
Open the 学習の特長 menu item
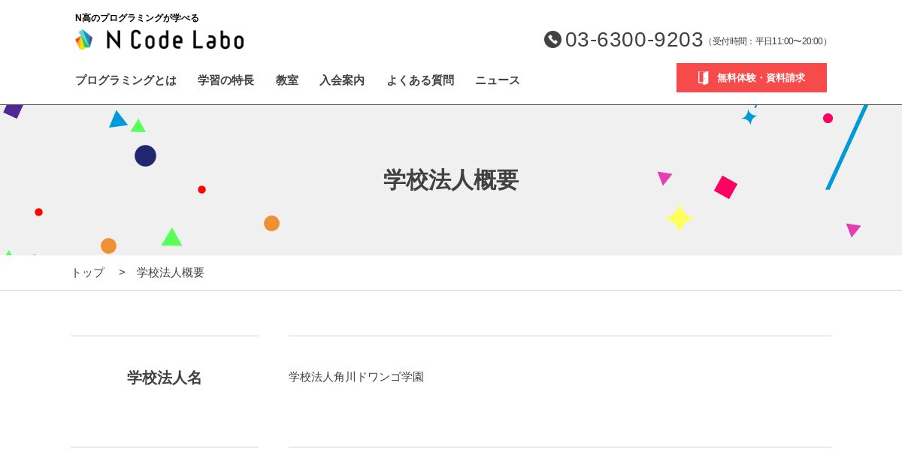pos(225,80)
